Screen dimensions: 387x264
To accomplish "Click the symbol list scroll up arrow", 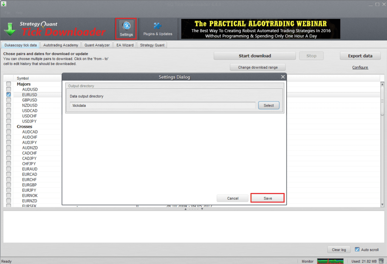I will (x=382, y=84).
